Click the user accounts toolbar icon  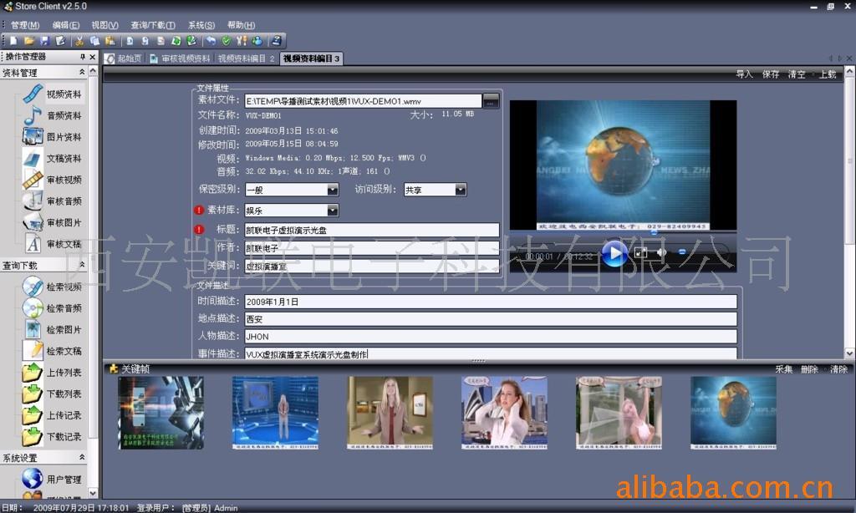click(x=257, y=40)
